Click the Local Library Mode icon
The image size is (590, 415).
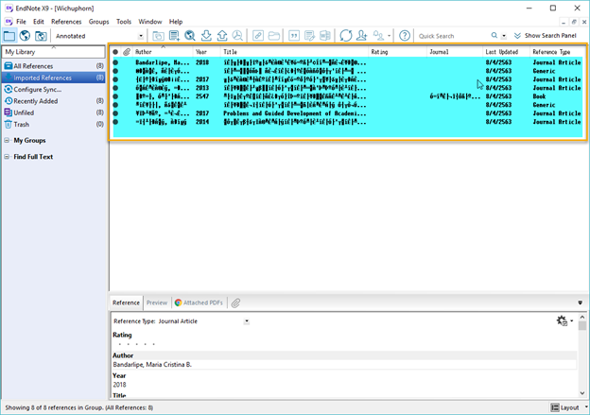(9, 36)
